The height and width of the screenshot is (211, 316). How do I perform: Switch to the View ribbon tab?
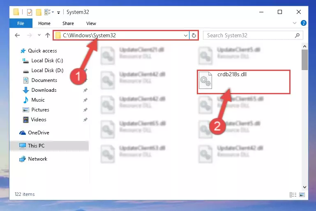[91, 23]
